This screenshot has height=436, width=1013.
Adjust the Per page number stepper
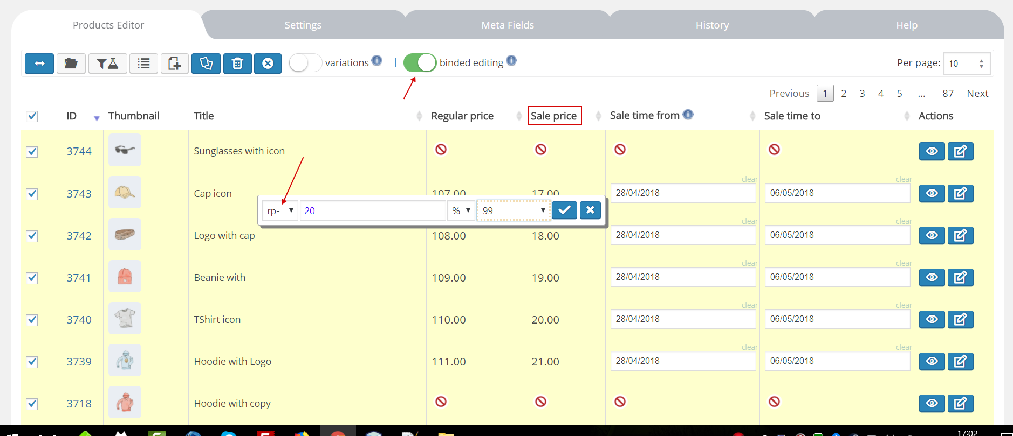(x=981, y=64)
